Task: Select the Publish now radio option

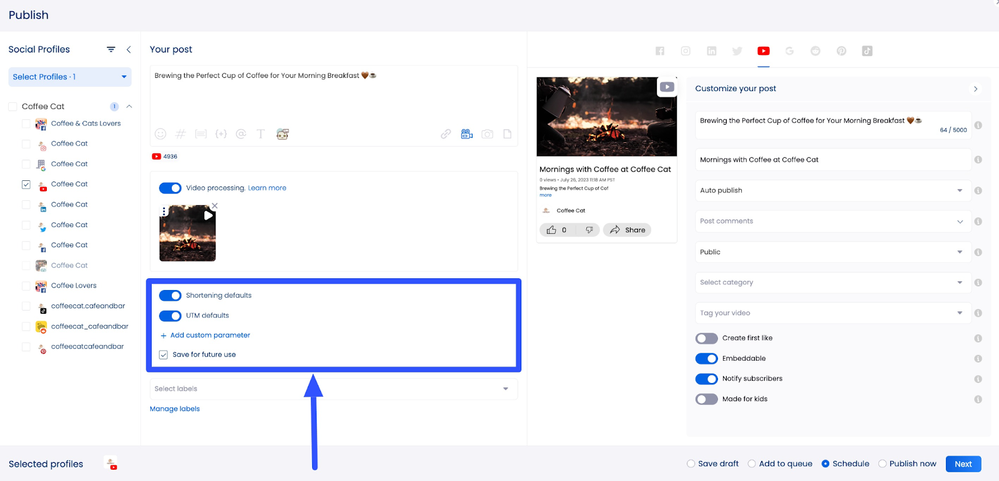Action: (x=882, y=464)
